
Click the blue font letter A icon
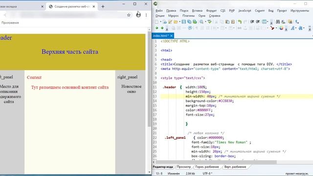coord(292,28)
